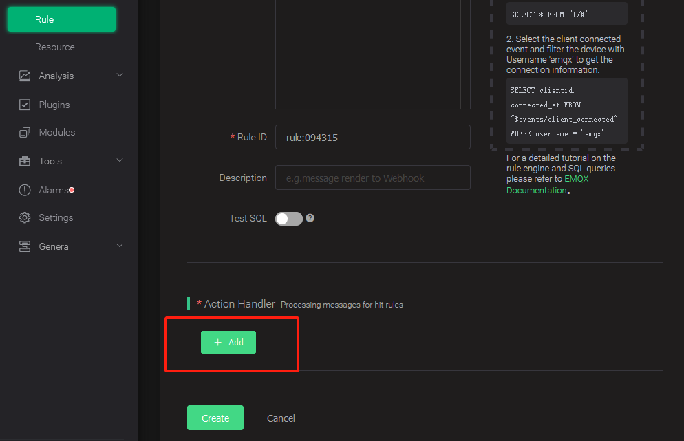Collapse the General sidebar section
The width and height of the screenshot is (684, 441).
tap(120, 246)
